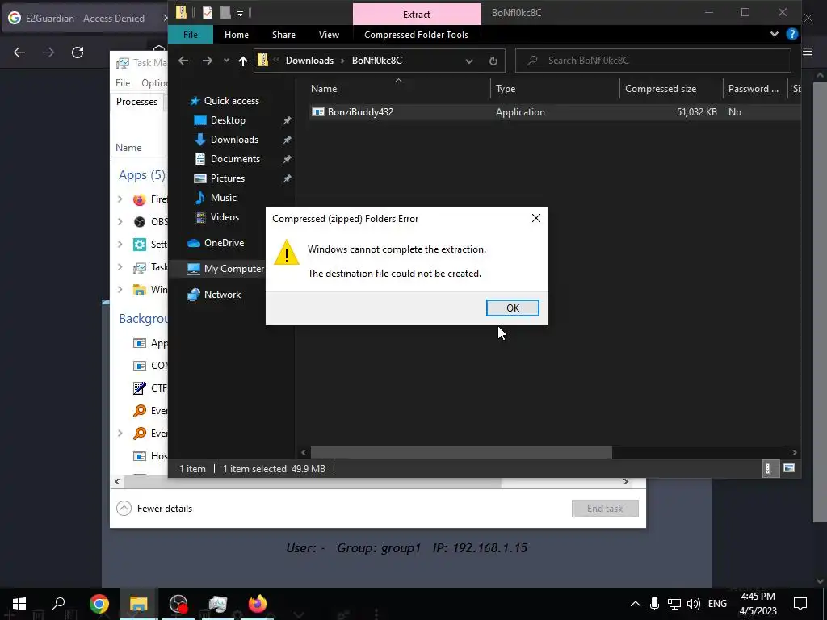Open Downloads in the navigation pane
This screenshot has width=827, height=620.
233,140
